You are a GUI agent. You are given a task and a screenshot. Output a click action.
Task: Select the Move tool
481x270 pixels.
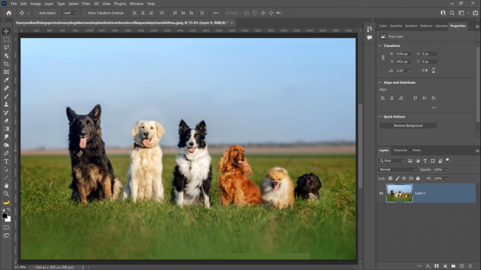coord(6,31)
